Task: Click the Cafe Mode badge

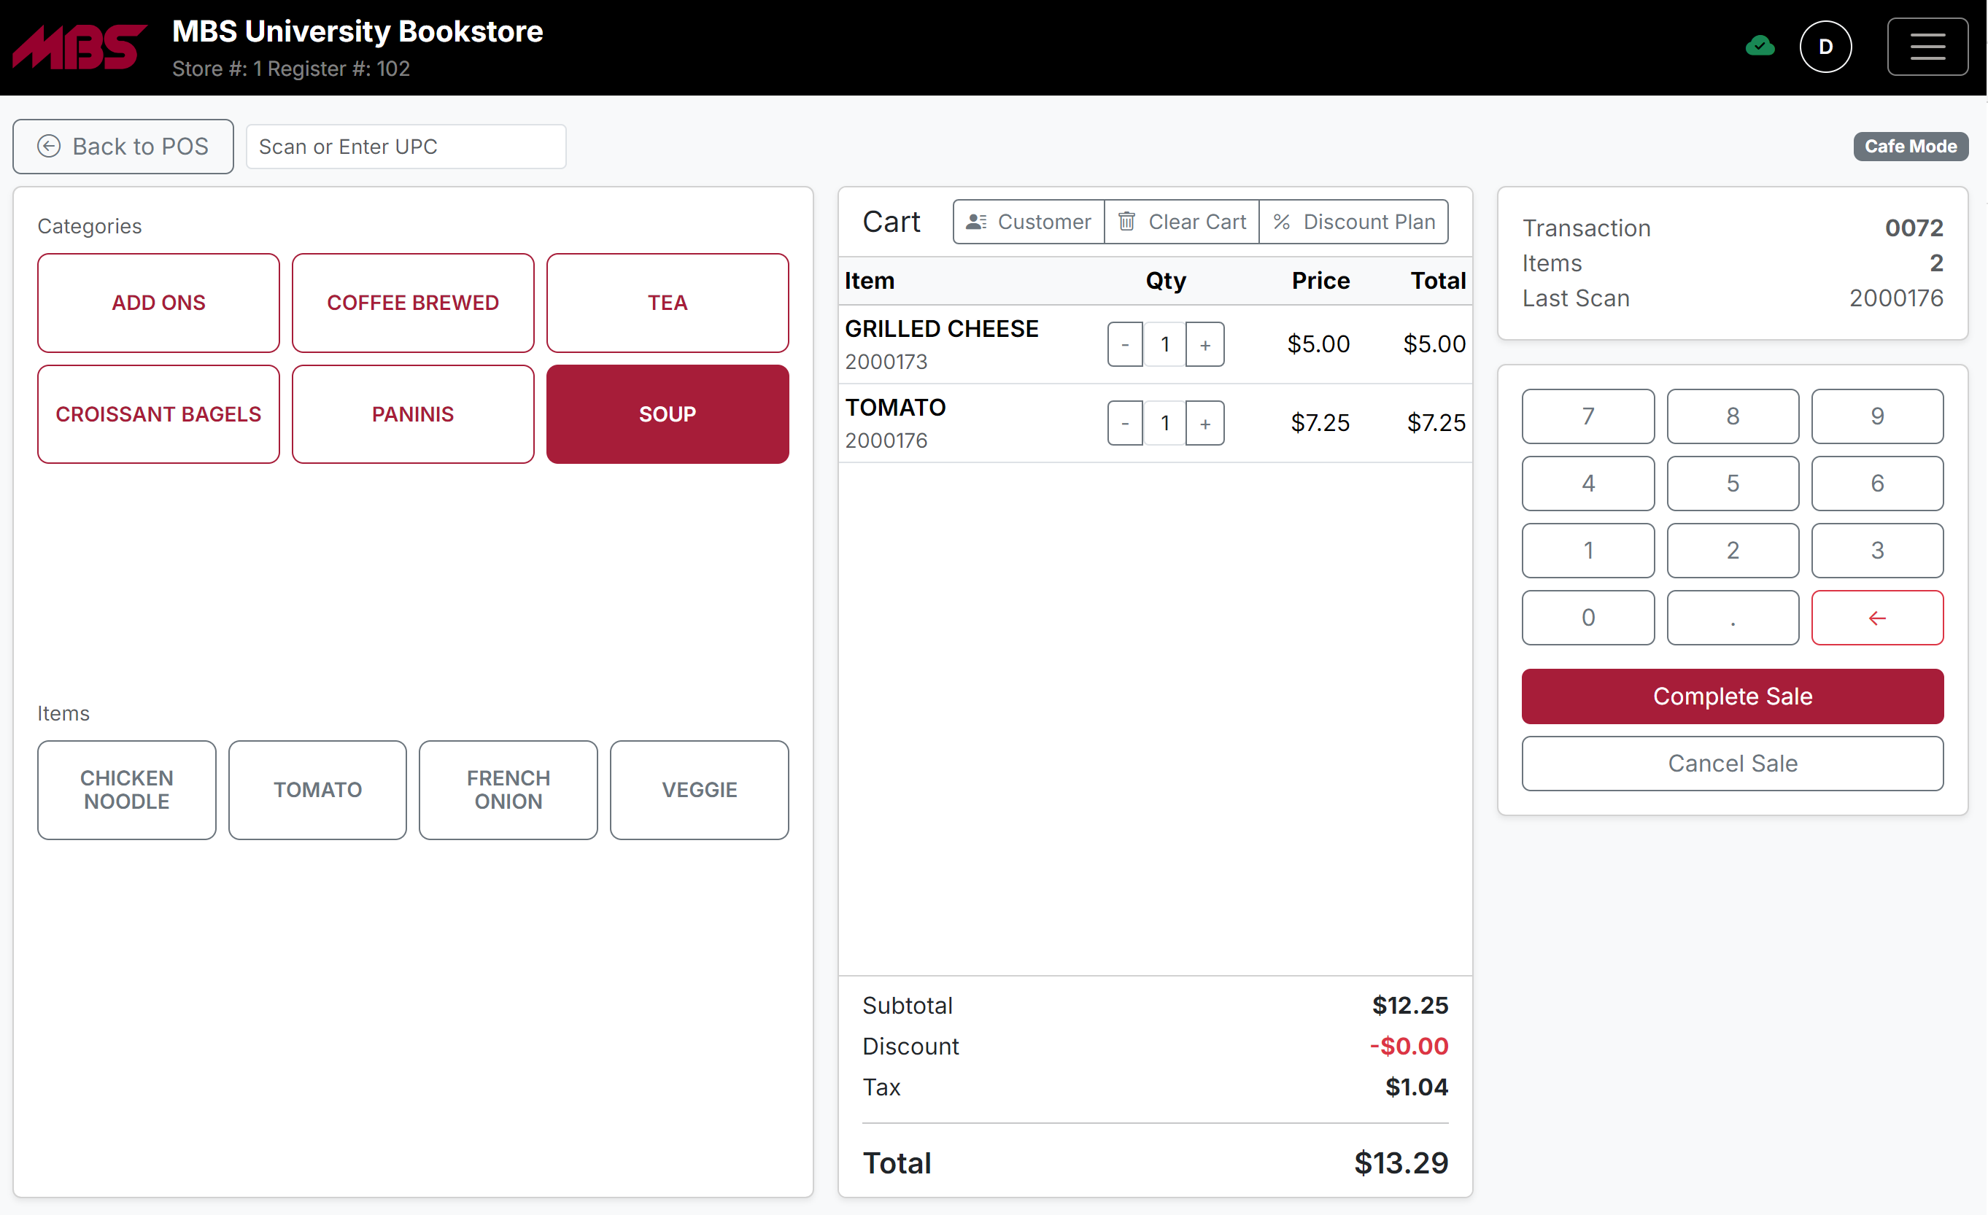Action: (1910, 147)
